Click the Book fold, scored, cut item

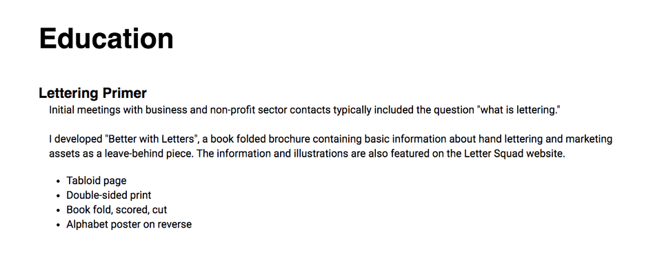[x=117, y=210]
